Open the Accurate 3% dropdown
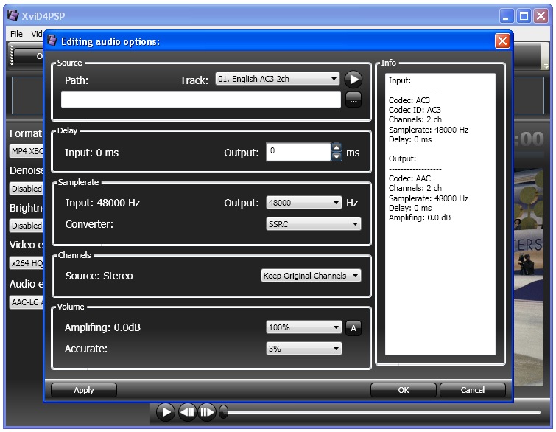Image resolution: width=556 pixels, height=432 pixels. [x=304, y=349]
